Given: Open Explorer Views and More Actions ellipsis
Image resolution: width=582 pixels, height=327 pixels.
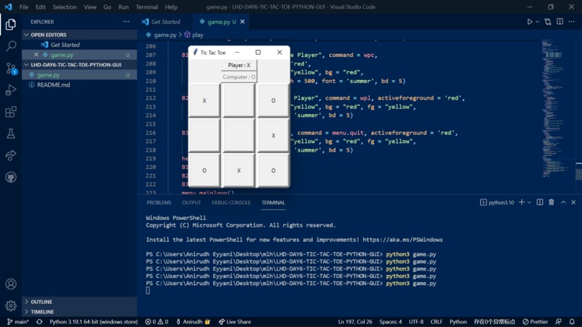Looking at the screenshot, I should point(126,22).
